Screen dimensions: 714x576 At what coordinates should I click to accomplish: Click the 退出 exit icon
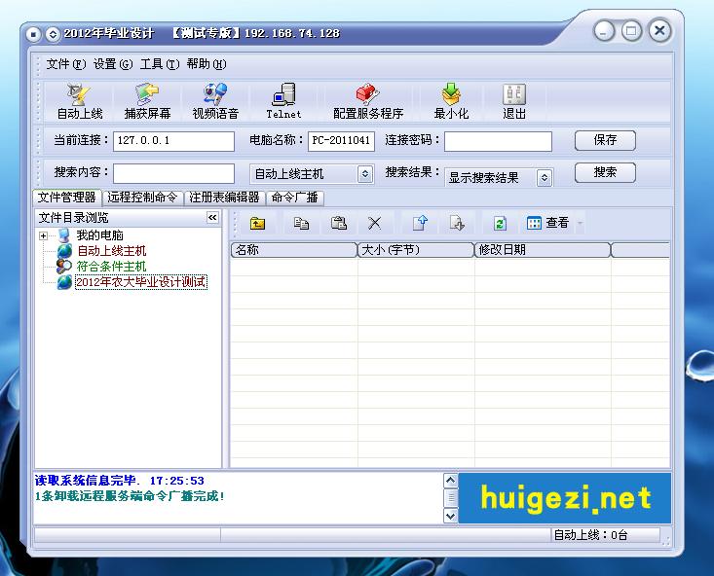click(x=514, y=102)
